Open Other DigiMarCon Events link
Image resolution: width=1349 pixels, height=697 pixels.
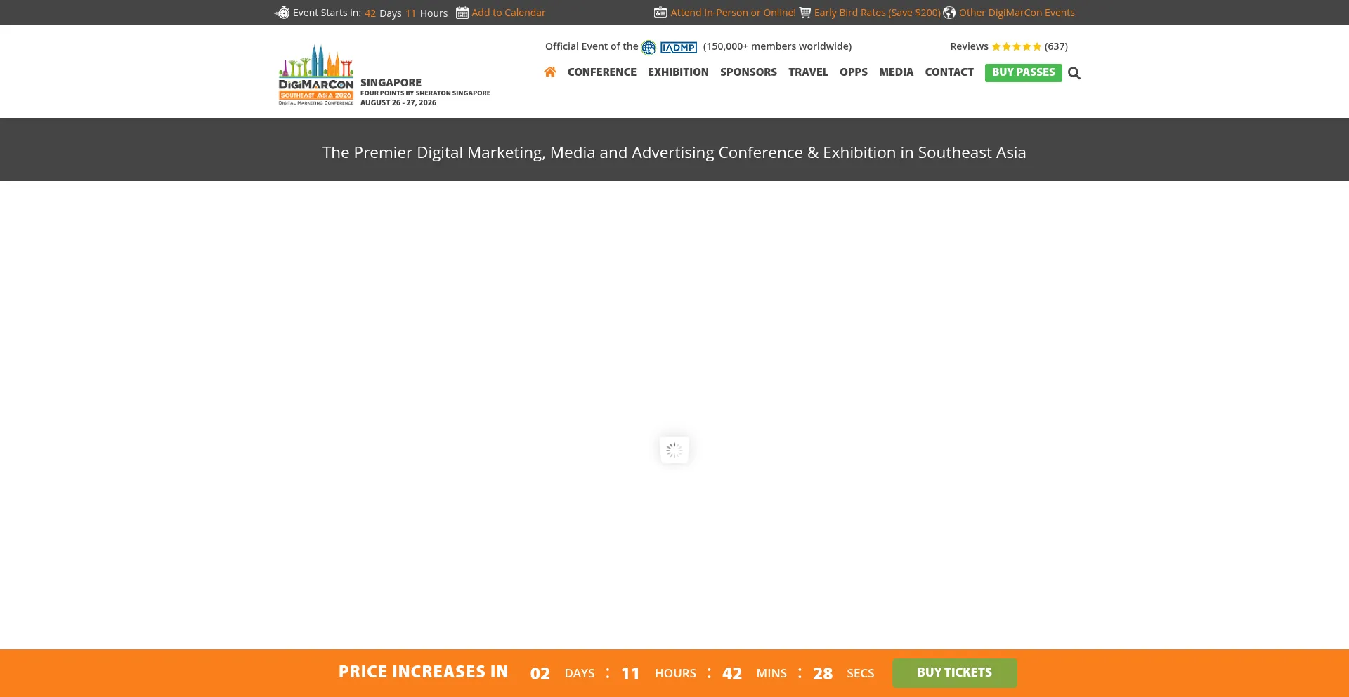[1017, 13]
